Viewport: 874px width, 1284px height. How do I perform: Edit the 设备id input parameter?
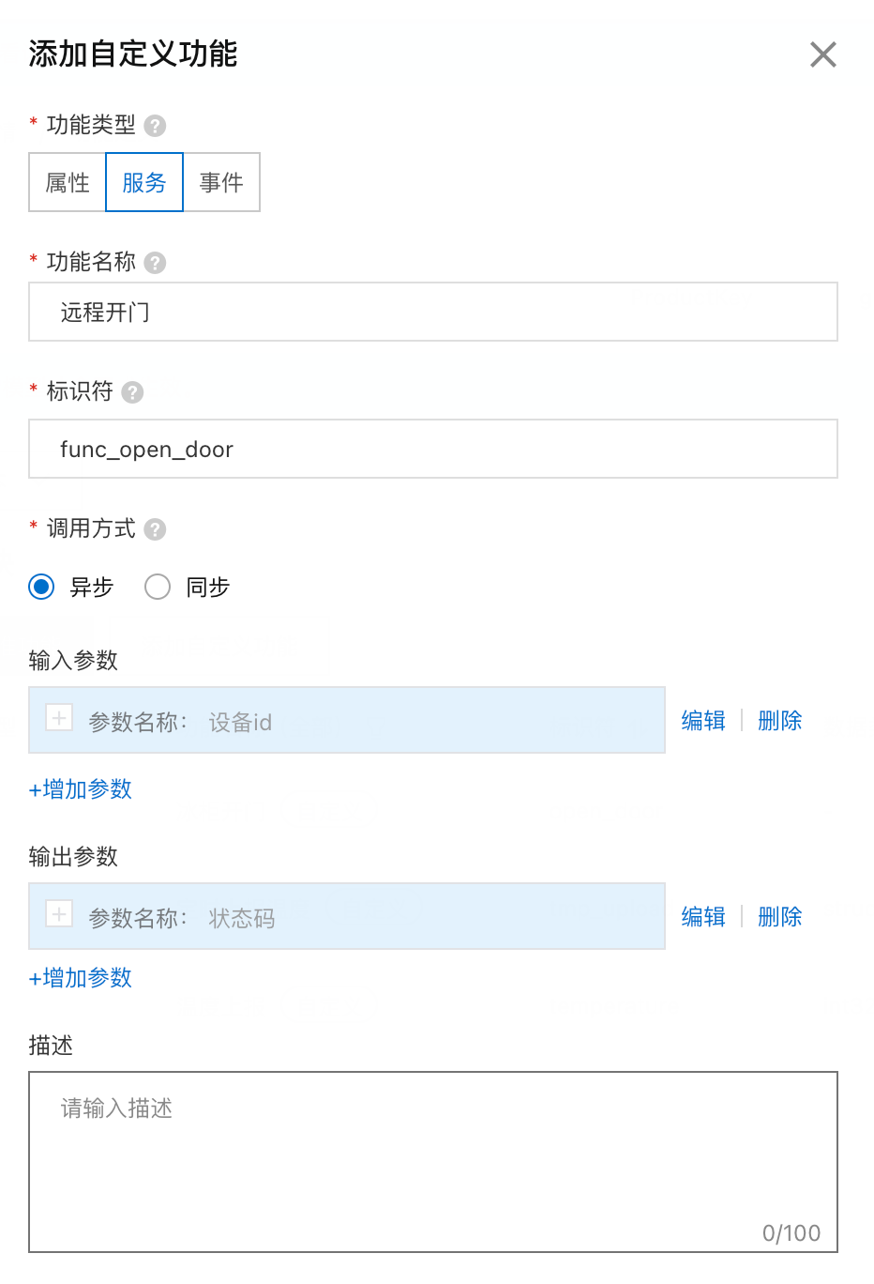point(703,721)
